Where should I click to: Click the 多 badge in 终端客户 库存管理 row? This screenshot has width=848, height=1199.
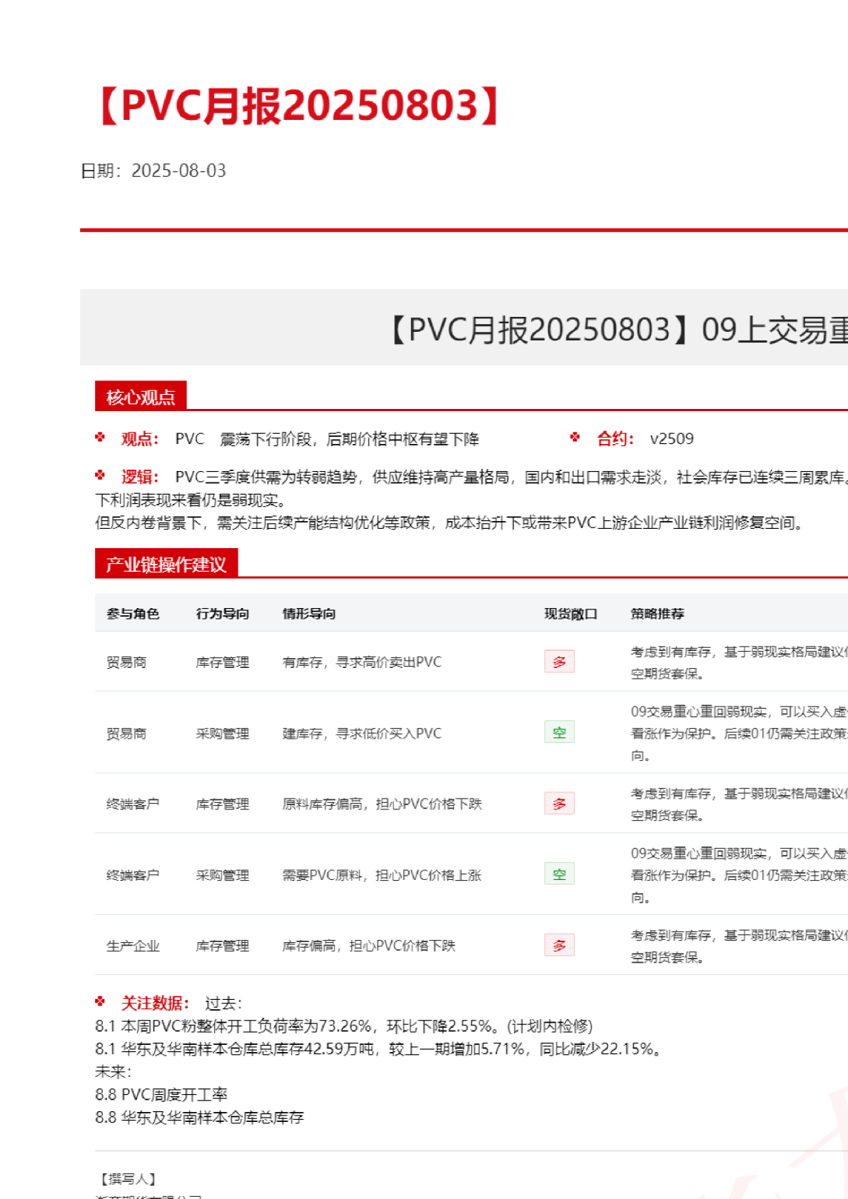pos(559,804)
